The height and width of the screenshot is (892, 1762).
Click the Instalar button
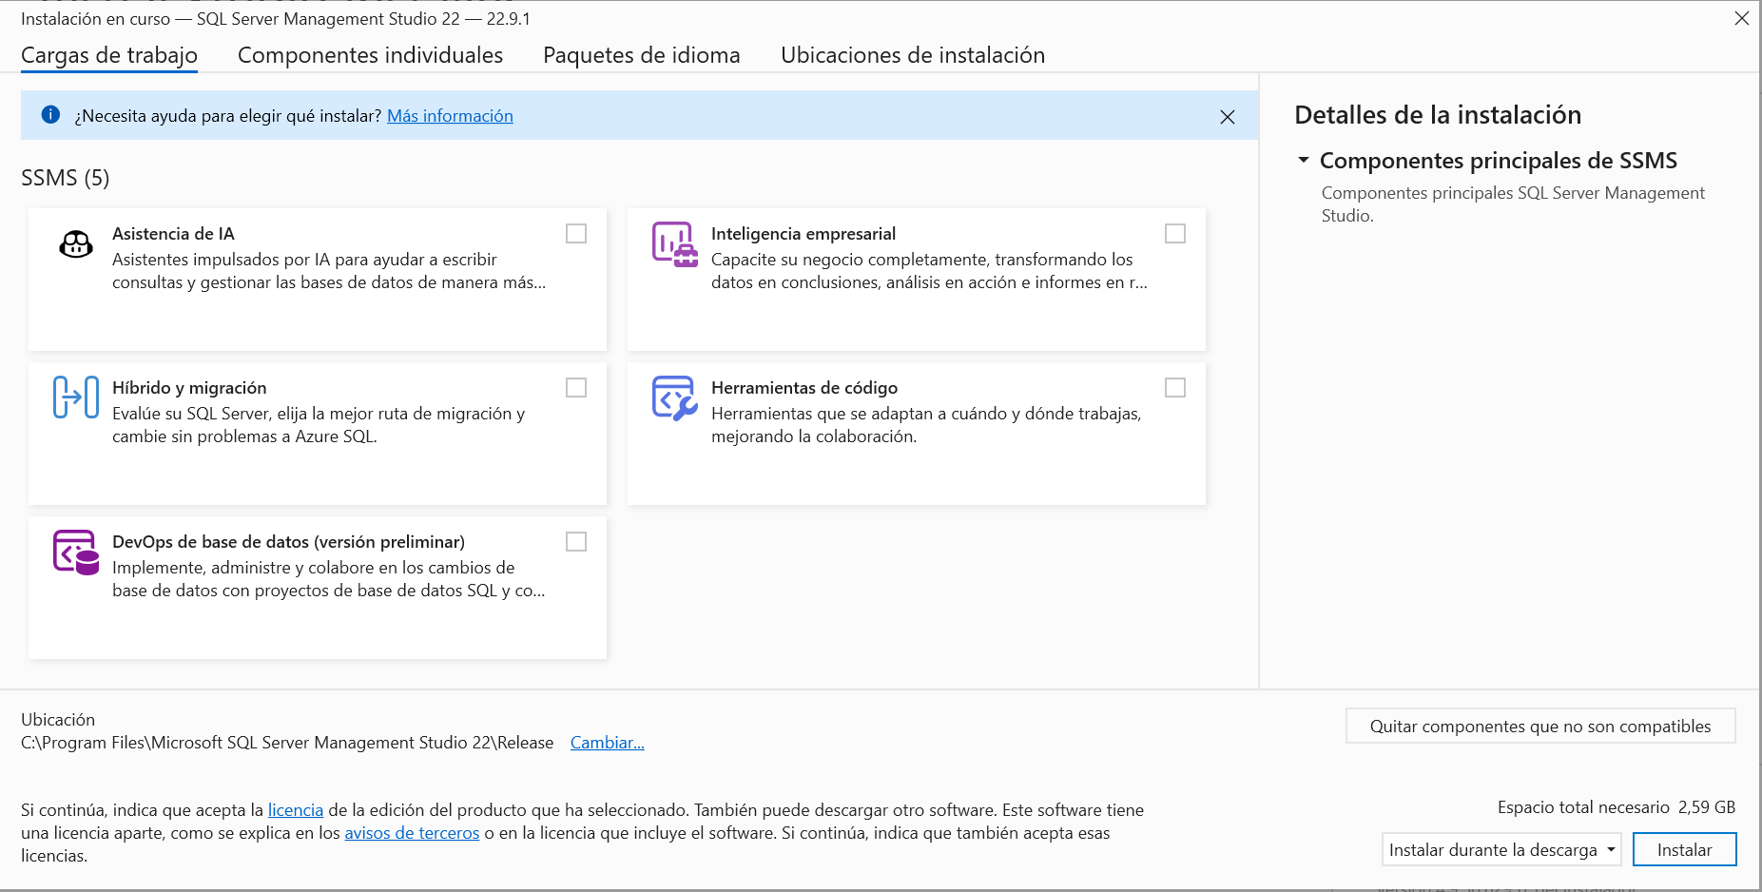point(1684,849)
